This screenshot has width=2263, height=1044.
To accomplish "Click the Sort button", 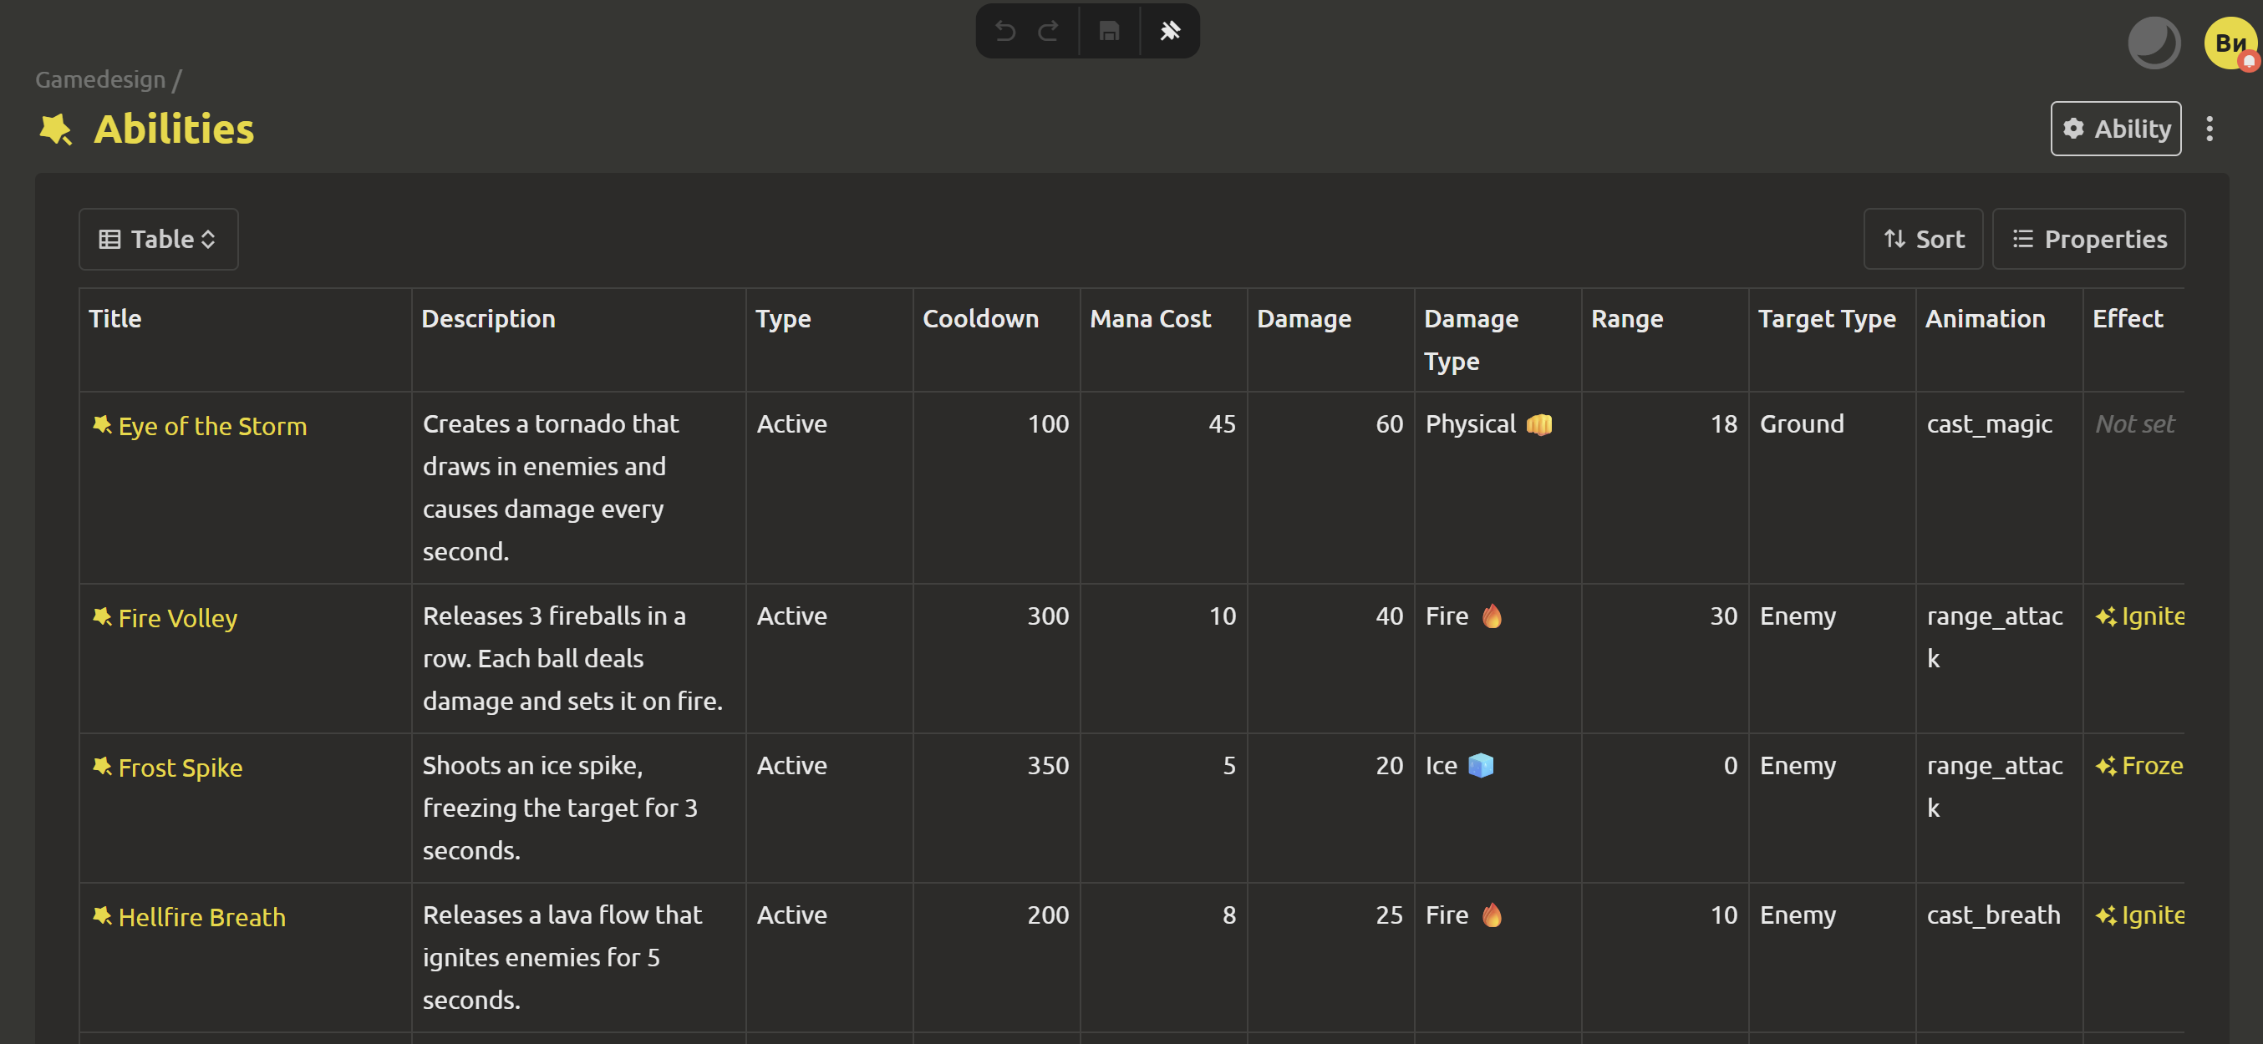I will click(x=1923, y=239).
